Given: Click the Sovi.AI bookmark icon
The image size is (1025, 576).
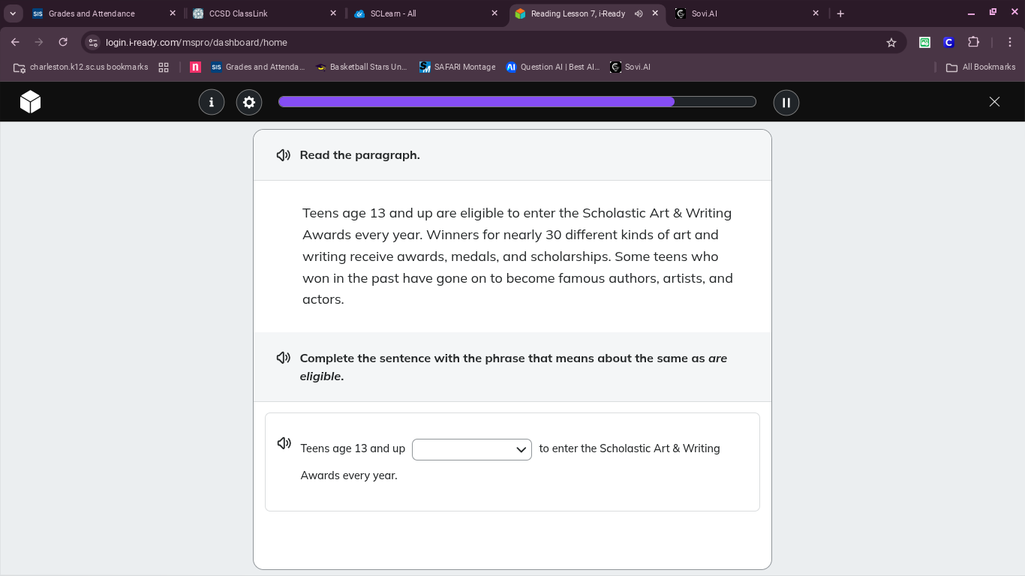Looking at the screenshot, I should pyautogui.click(x=616, y=67).
